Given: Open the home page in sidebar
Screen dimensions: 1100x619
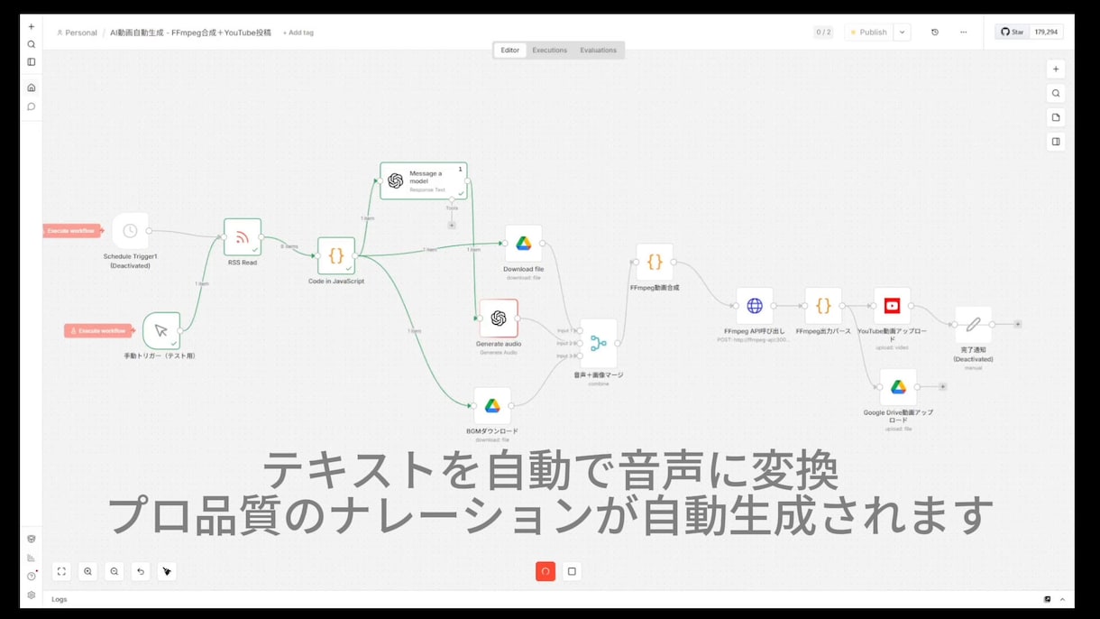Looking at the screenshot, I should [x=32, y=88].
